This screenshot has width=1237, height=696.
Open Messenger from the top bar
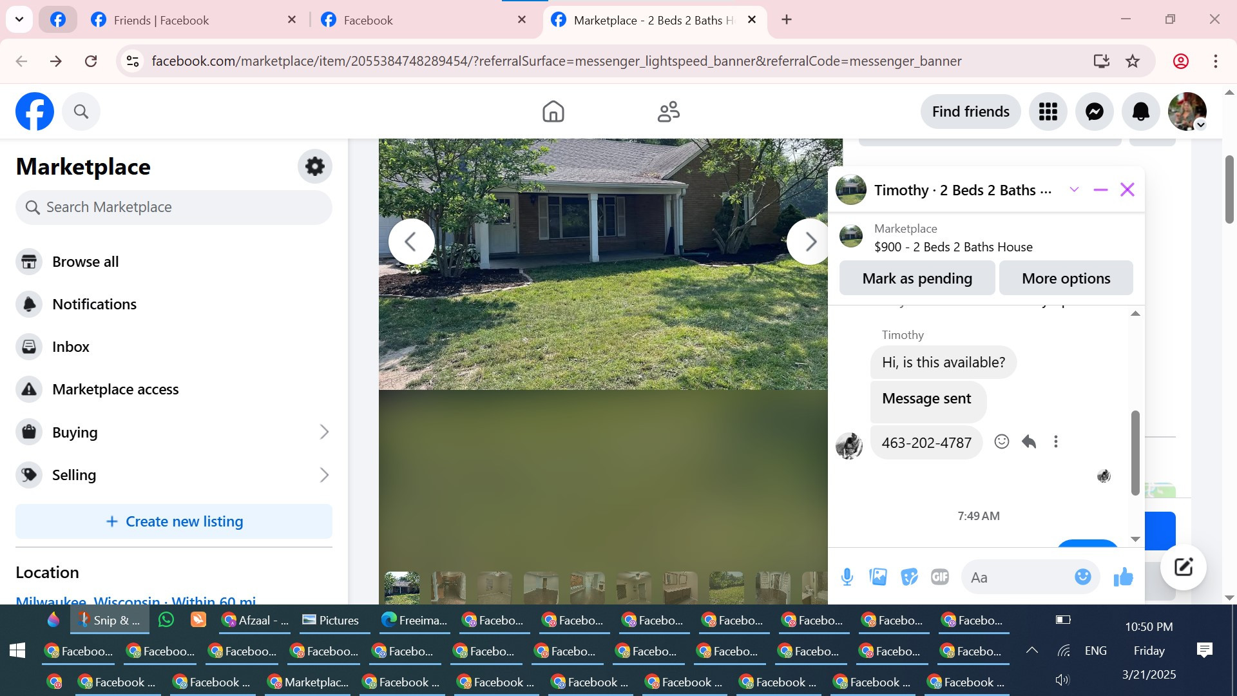point(1094,111)
